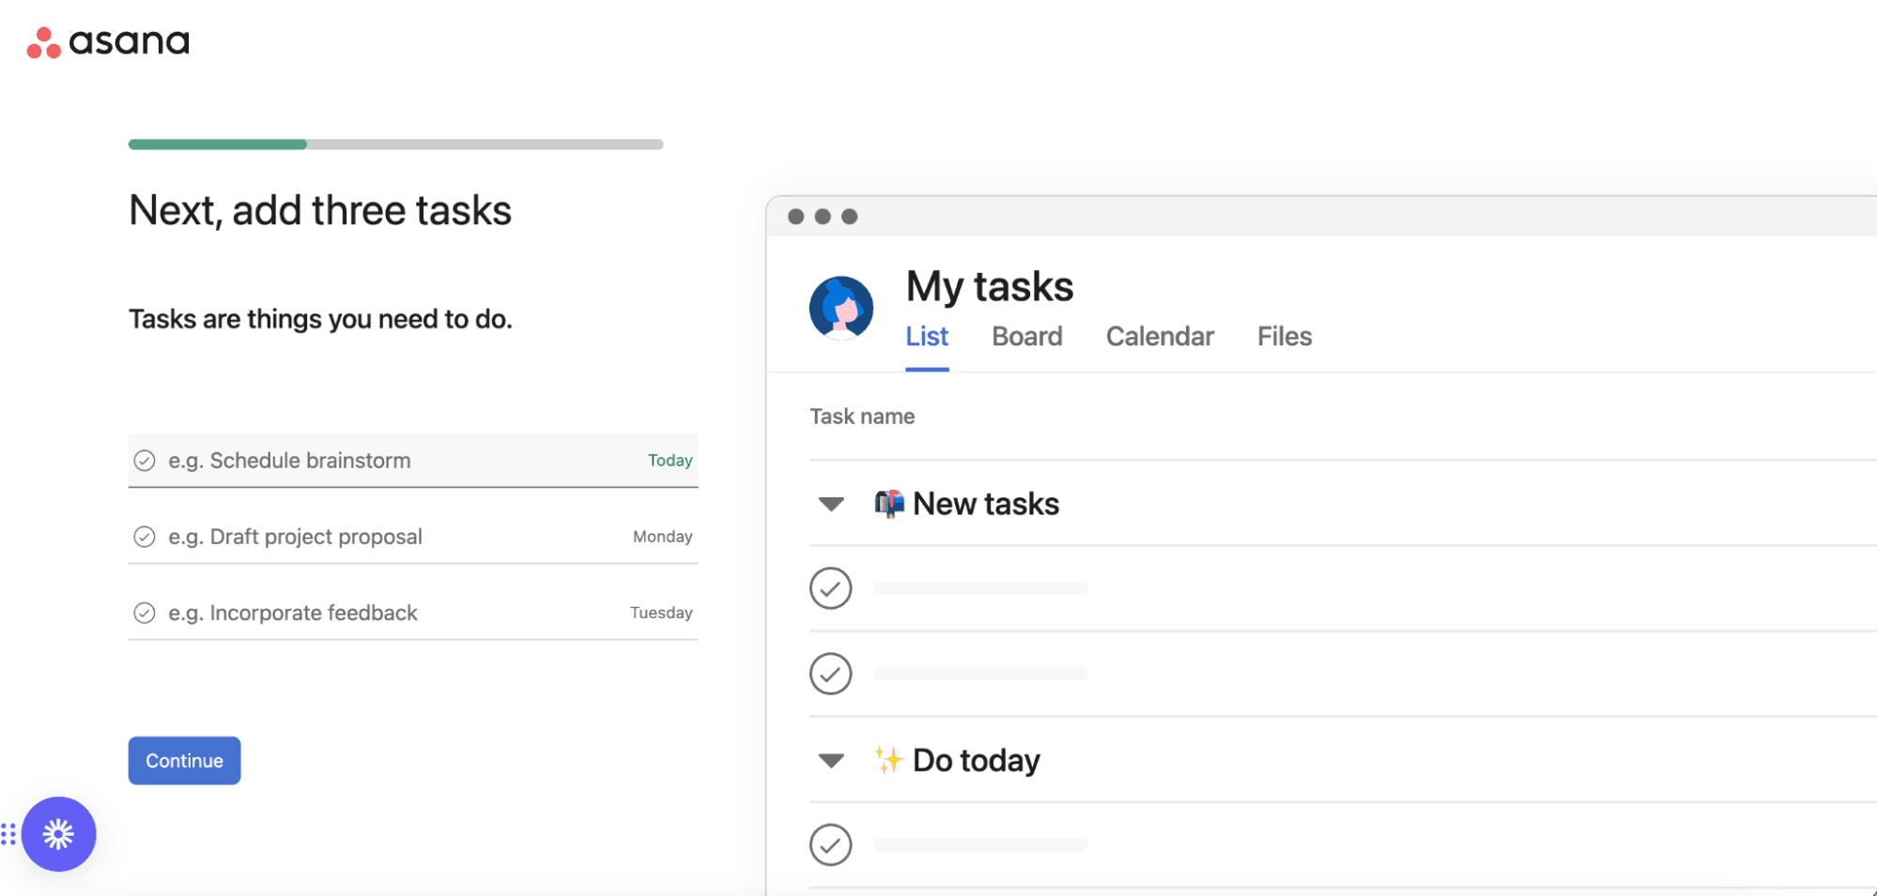
Task: Collapse the New tasks section
Action: [x=830, y=504]
